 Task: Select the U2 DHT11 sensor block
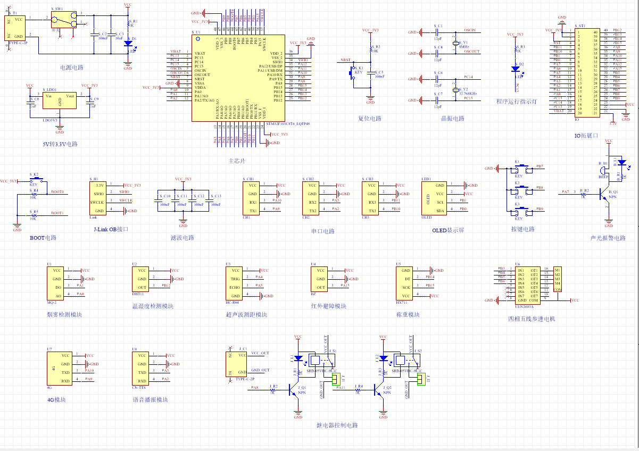tap(140, 279)
